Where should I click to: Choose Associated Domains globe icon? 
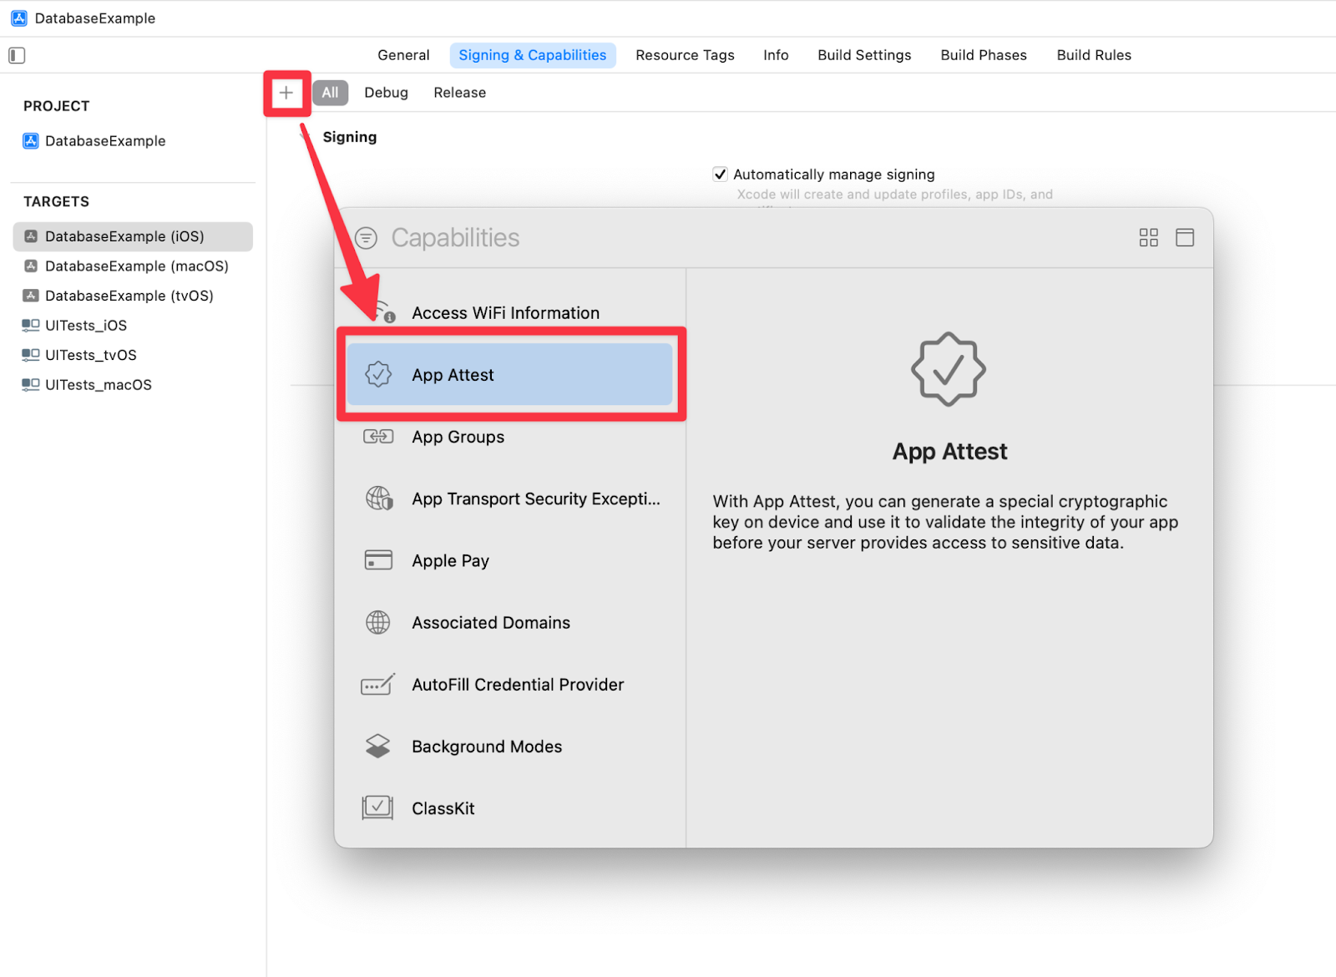[x=378, y=623]
